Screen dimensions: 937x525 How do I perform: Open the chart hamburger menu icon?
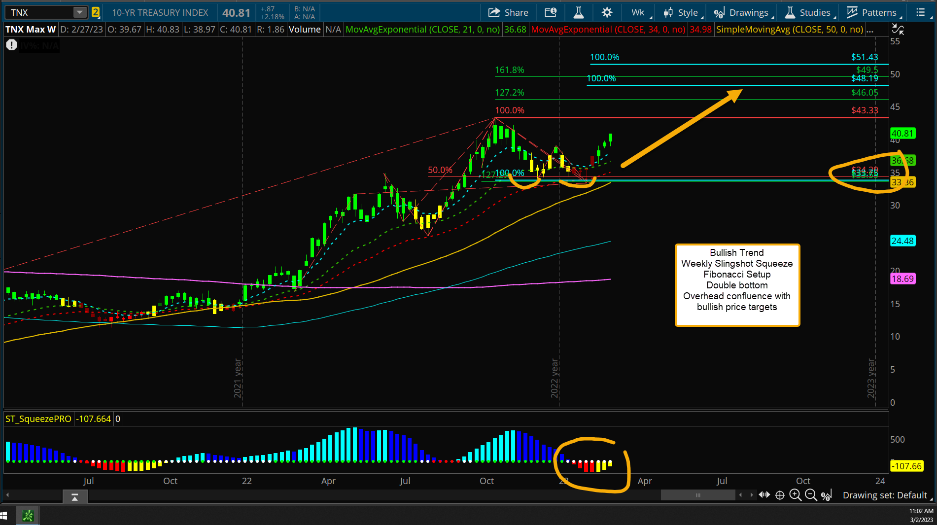tap(920, 12)
